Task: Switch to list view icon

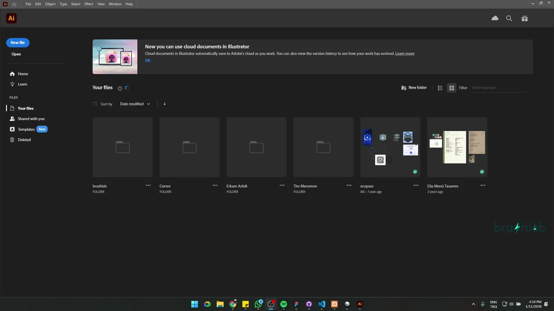Action: pyautogui.click(x=440, y=88)
